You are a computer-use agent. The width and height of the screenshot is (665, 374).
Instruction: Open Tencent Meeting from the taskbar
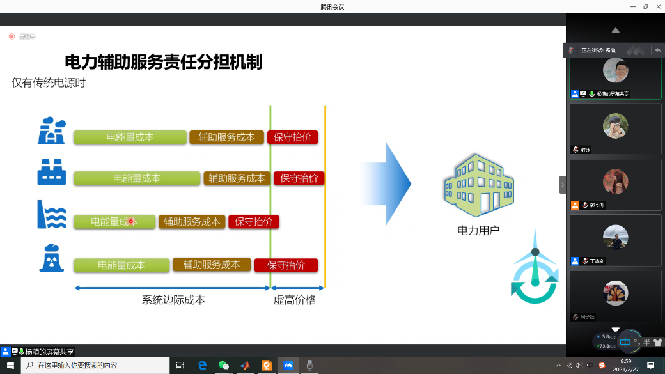pyautogui.click(x=288, y=365)
